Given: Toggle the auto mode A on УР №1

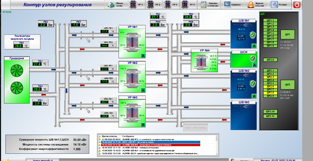Looking at the screenshot, I should coord(143,56).
